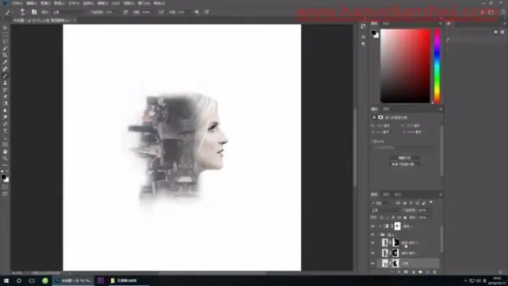Add a layer style with fx icon

398,272
